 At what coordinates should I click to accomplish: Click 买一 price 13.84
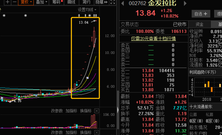(x=148, y=70)
